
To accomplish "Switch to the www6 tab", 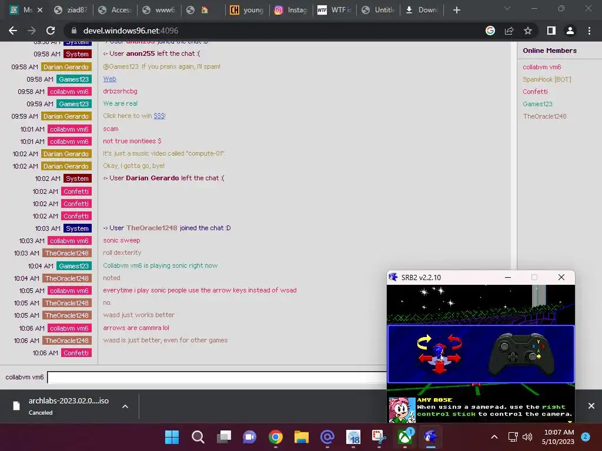I will 159,10.
